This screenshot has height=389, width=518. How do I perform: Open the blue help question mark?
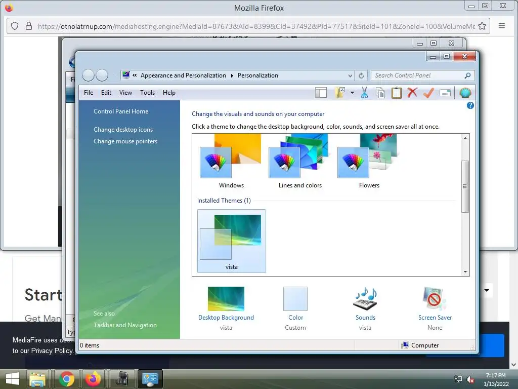coord(470,105)
